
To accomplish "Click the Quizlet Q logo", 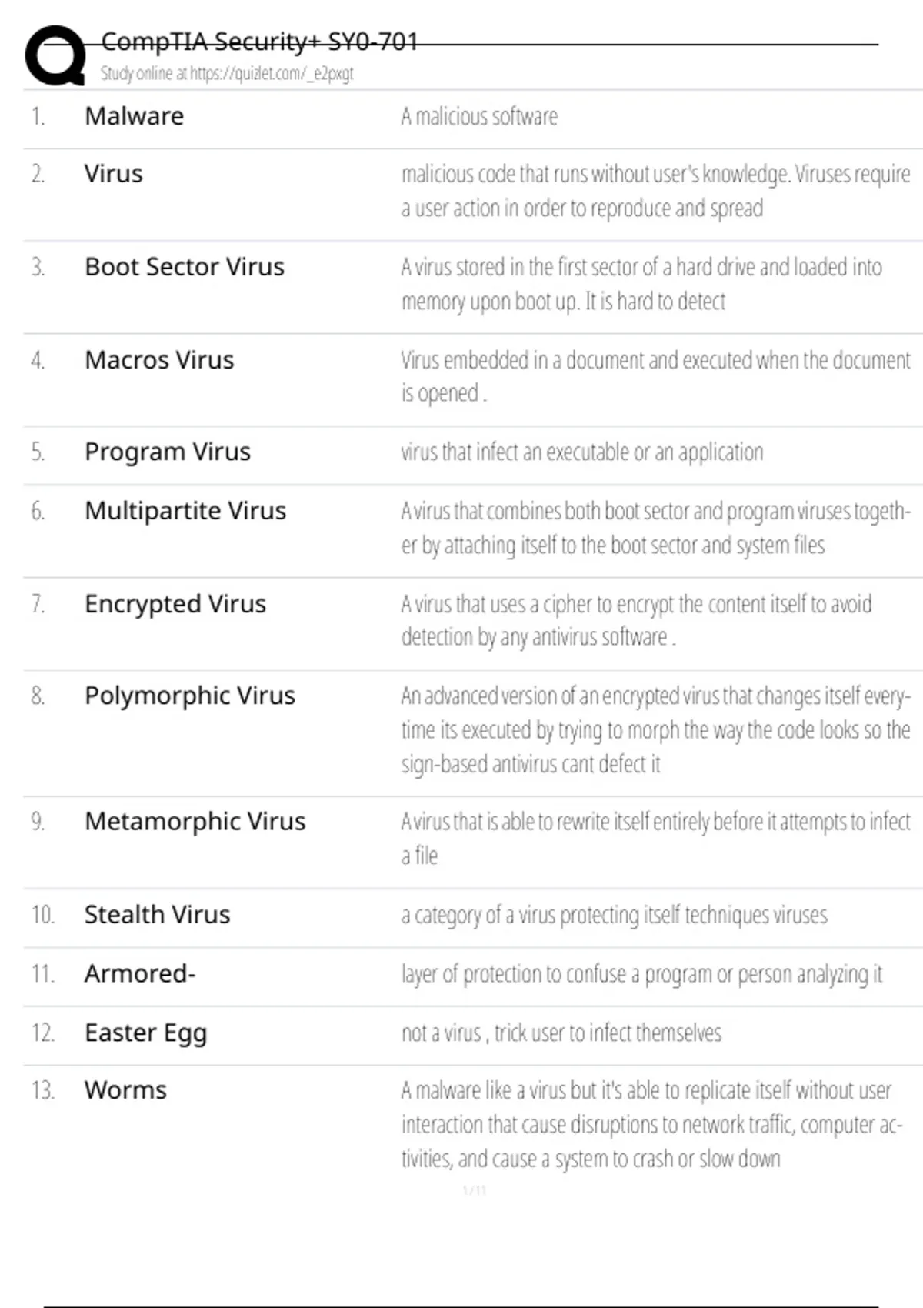I will point(55,55).
